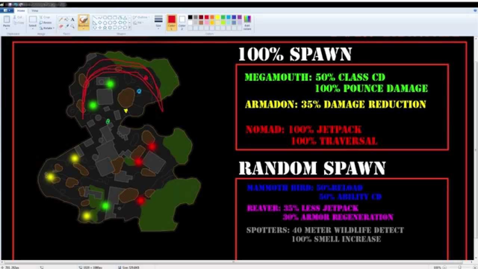Click the '100% SPAWN' heading on canvas

pyautogui.click(x=295, y=54)
